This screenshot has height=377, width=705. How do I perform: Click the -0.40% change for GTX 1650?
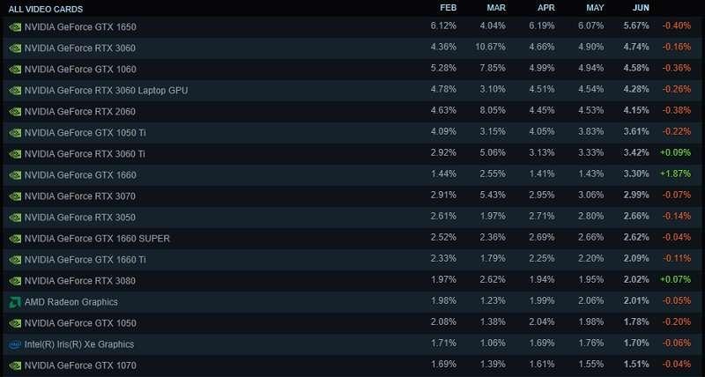[676, 26]
